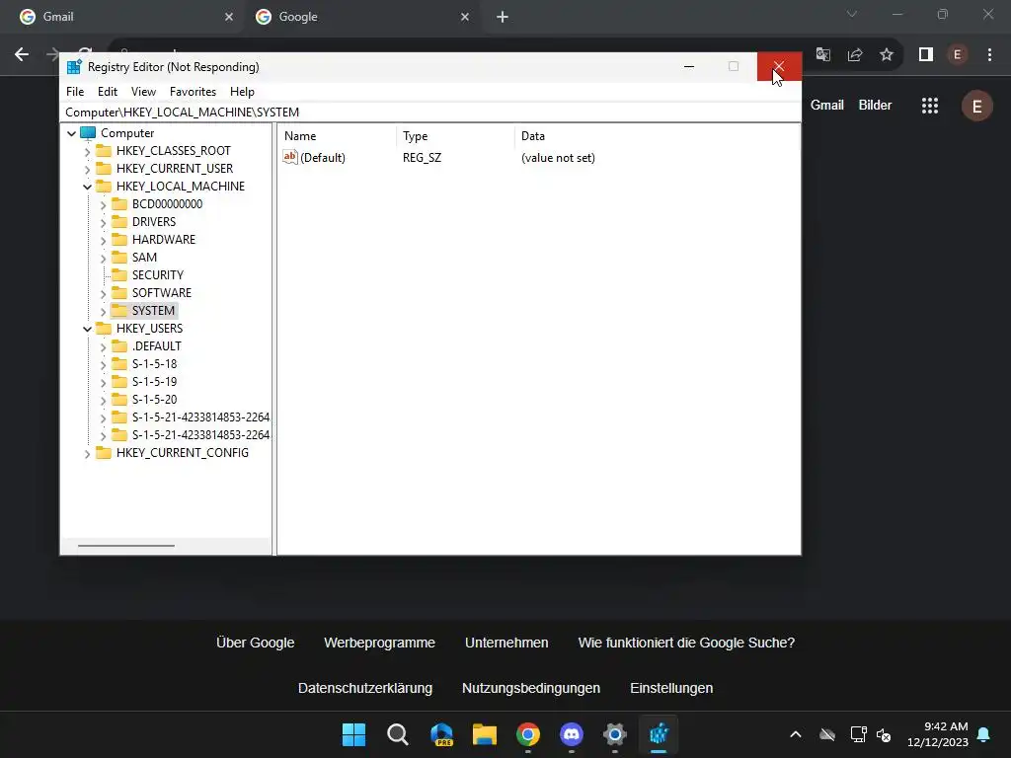Expand the HKEY_CURRENT_USER key
The image size is (1011, 758).
pos(87,169)
